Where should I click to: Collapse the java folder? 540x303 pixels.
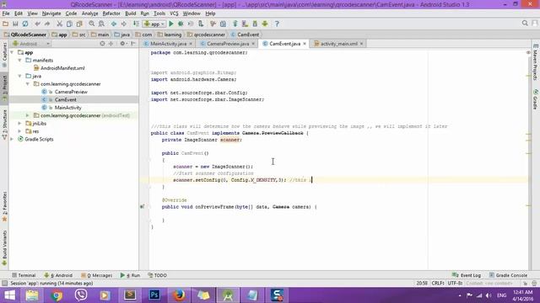[x=20, y=76]
